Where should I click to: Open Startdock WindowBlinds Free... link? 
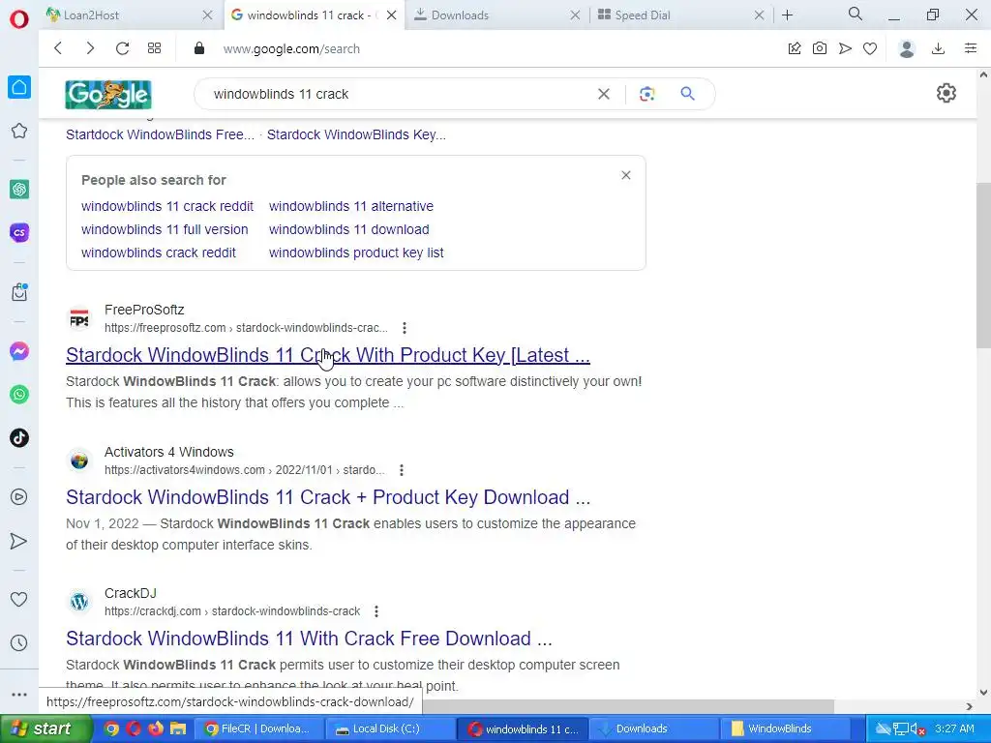pos(160,134)
